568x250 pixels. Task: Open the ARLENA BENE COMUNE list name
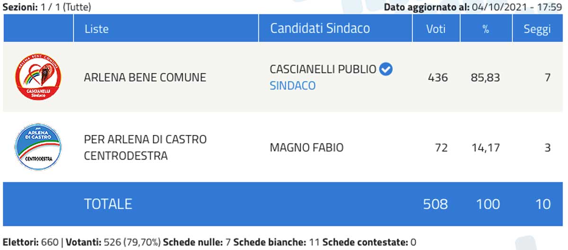coord(145,77)
